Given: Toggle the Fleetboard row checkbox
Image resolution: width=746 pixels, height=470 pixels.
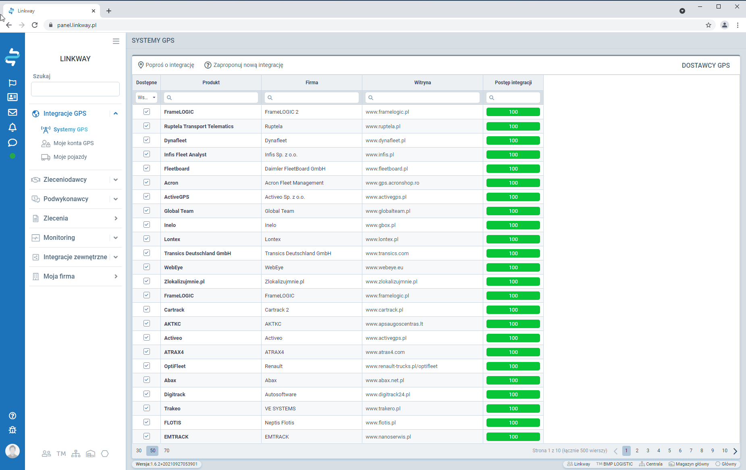Looking at the screenshot, I should (147, 168).
